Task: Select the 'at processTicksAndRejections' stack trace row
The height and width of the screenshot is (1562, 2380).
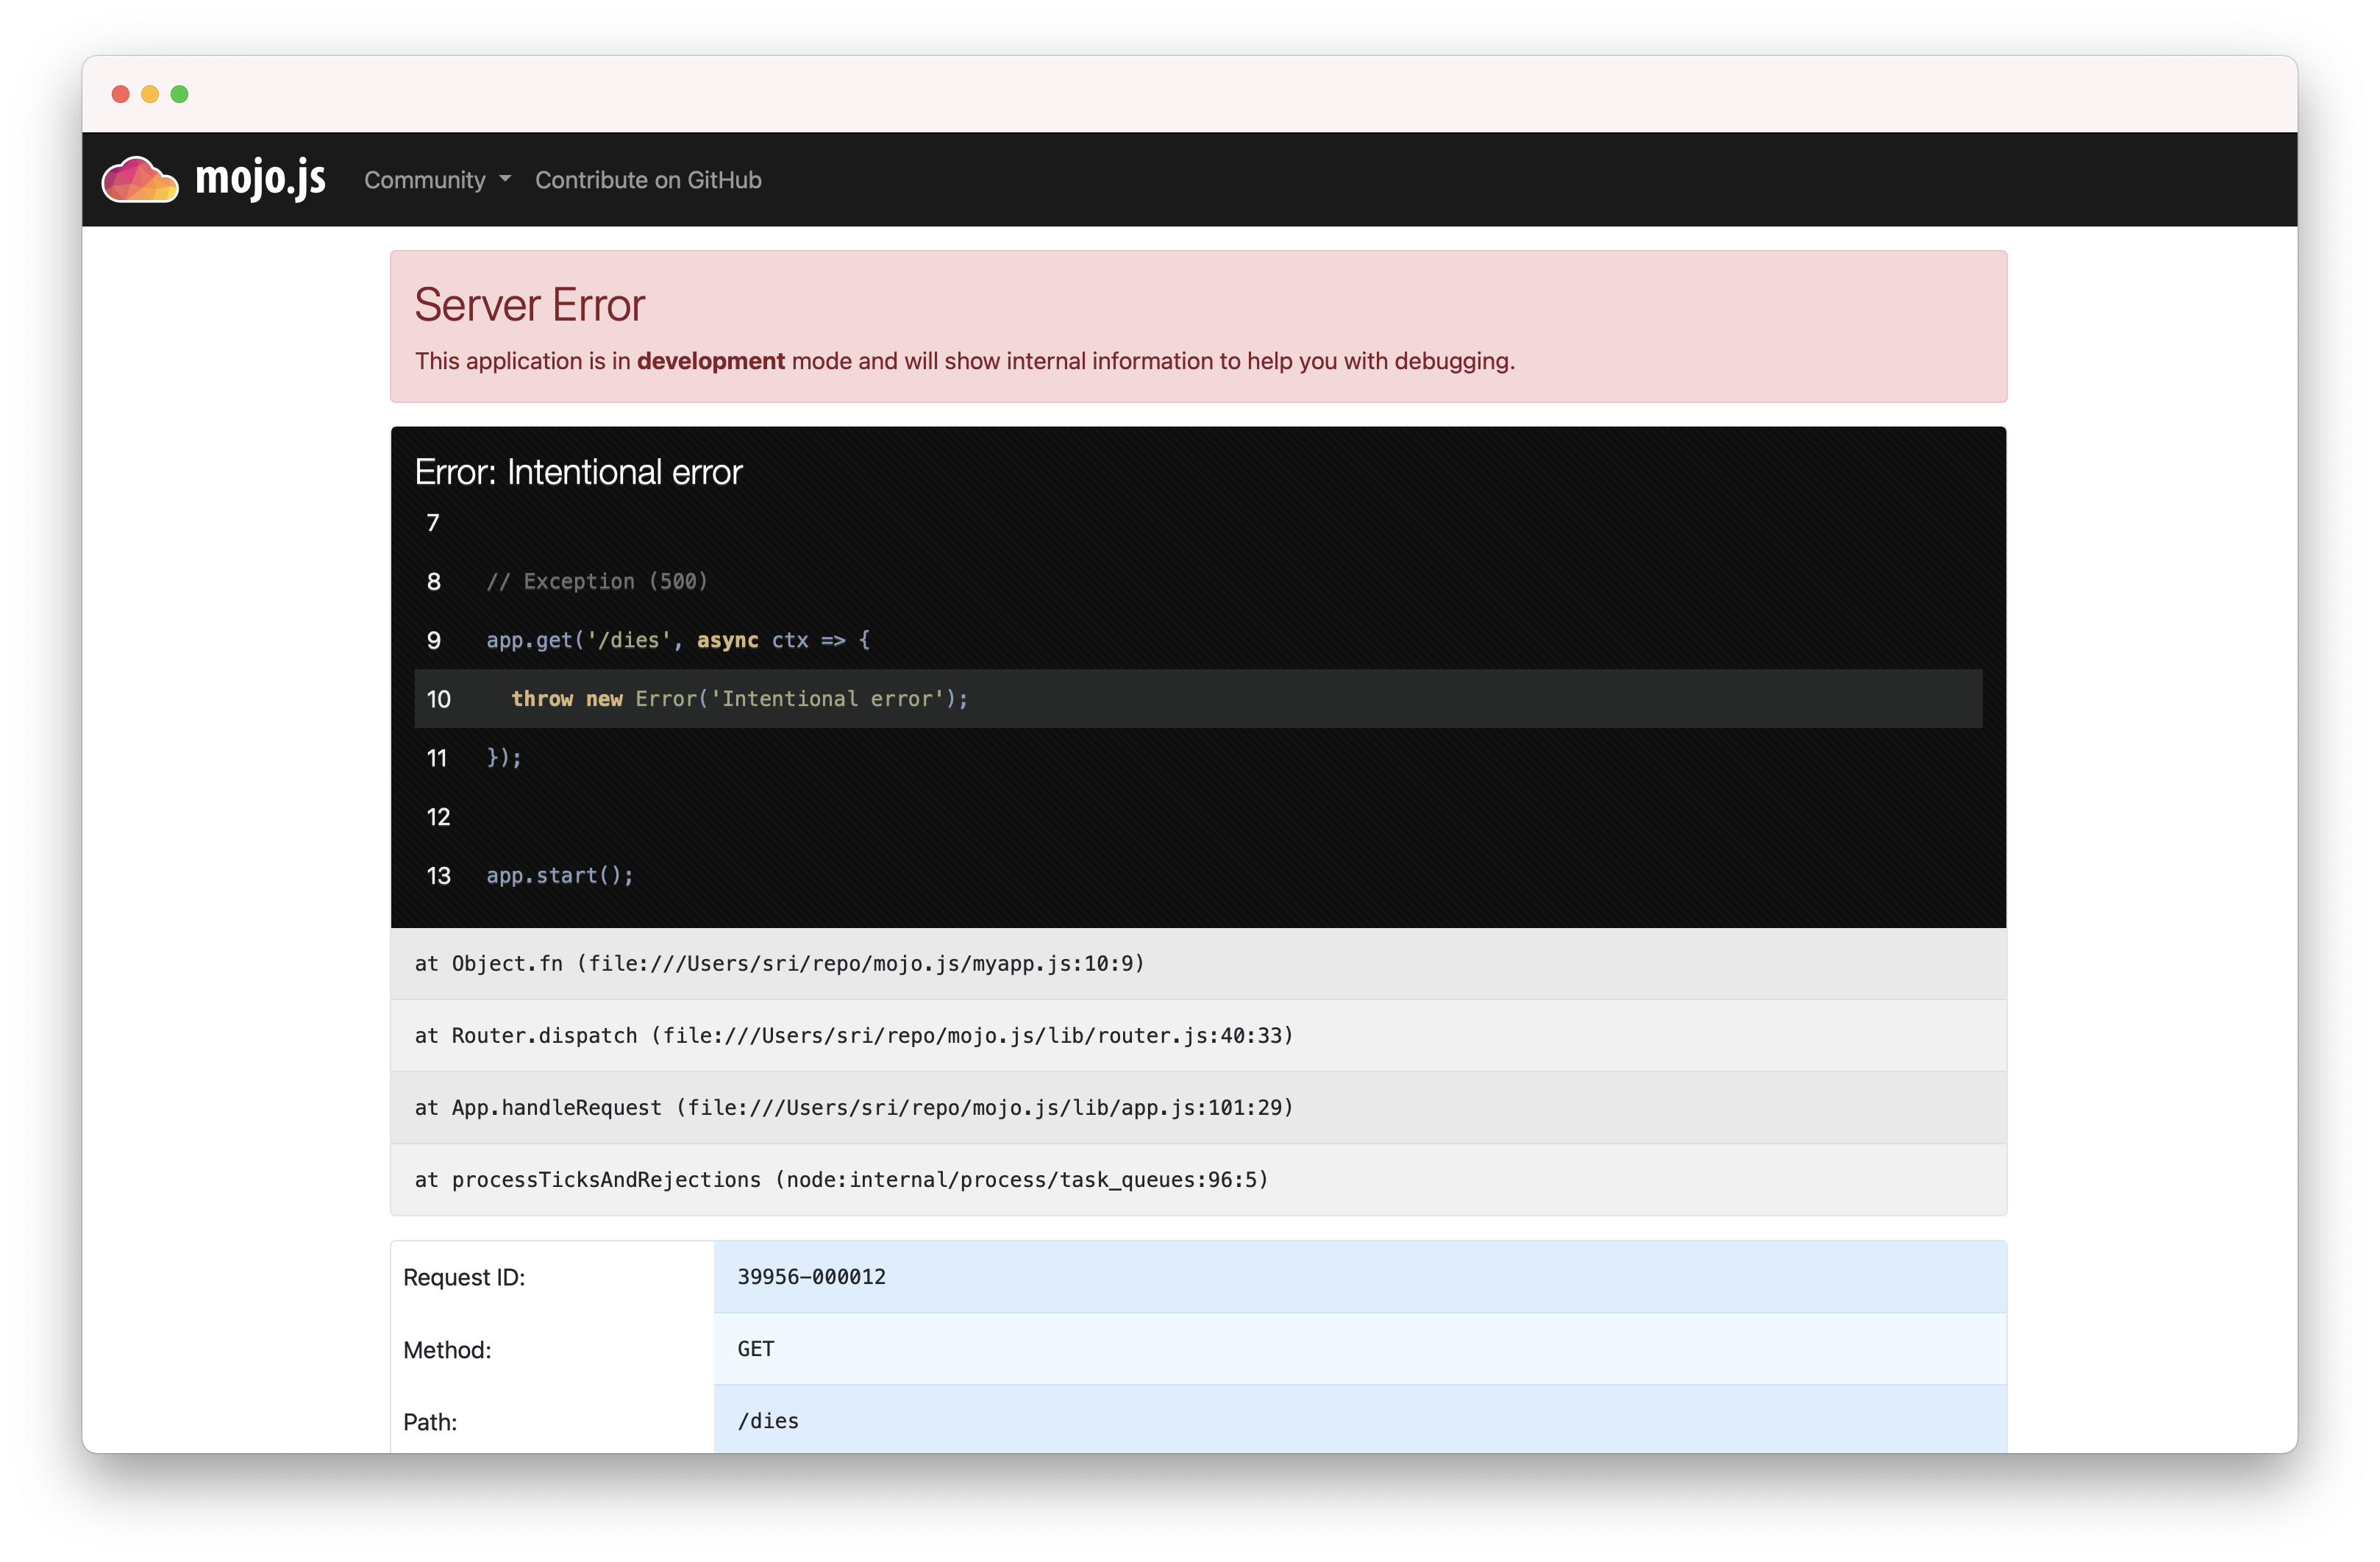Action: 1198,1180
